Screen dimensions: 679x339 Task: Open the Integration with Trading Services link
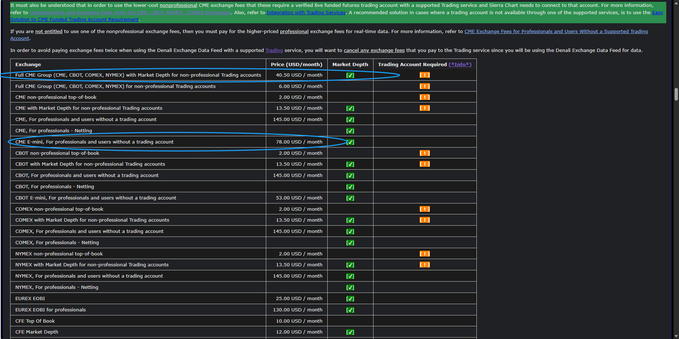pos(306,12)
